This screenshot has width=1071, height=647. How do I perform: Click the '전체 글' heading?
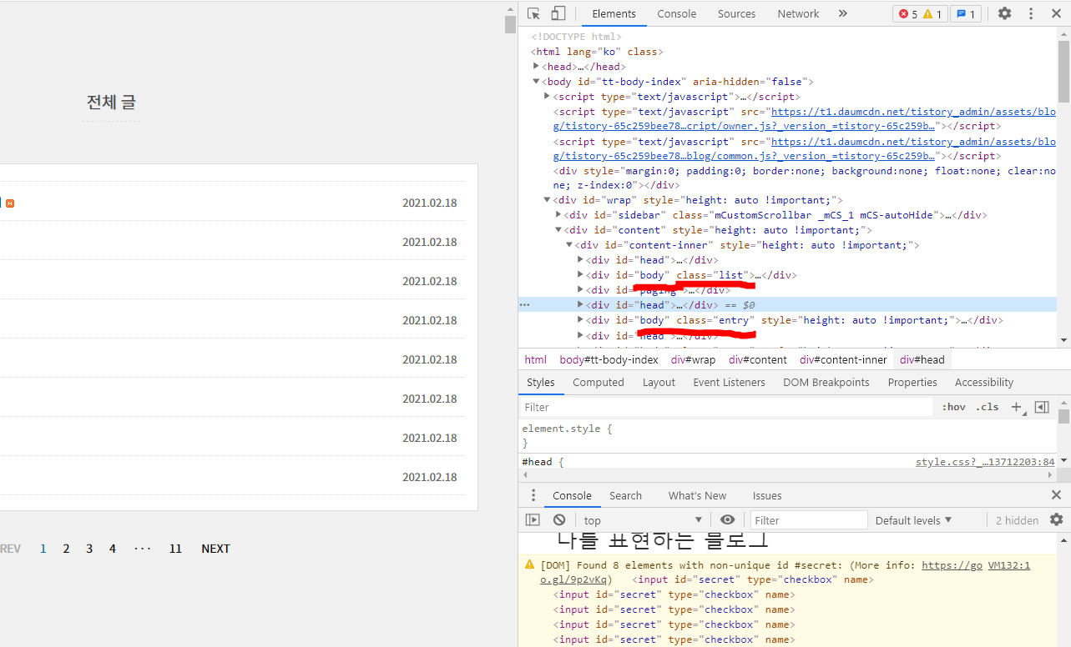pos(111,103)
